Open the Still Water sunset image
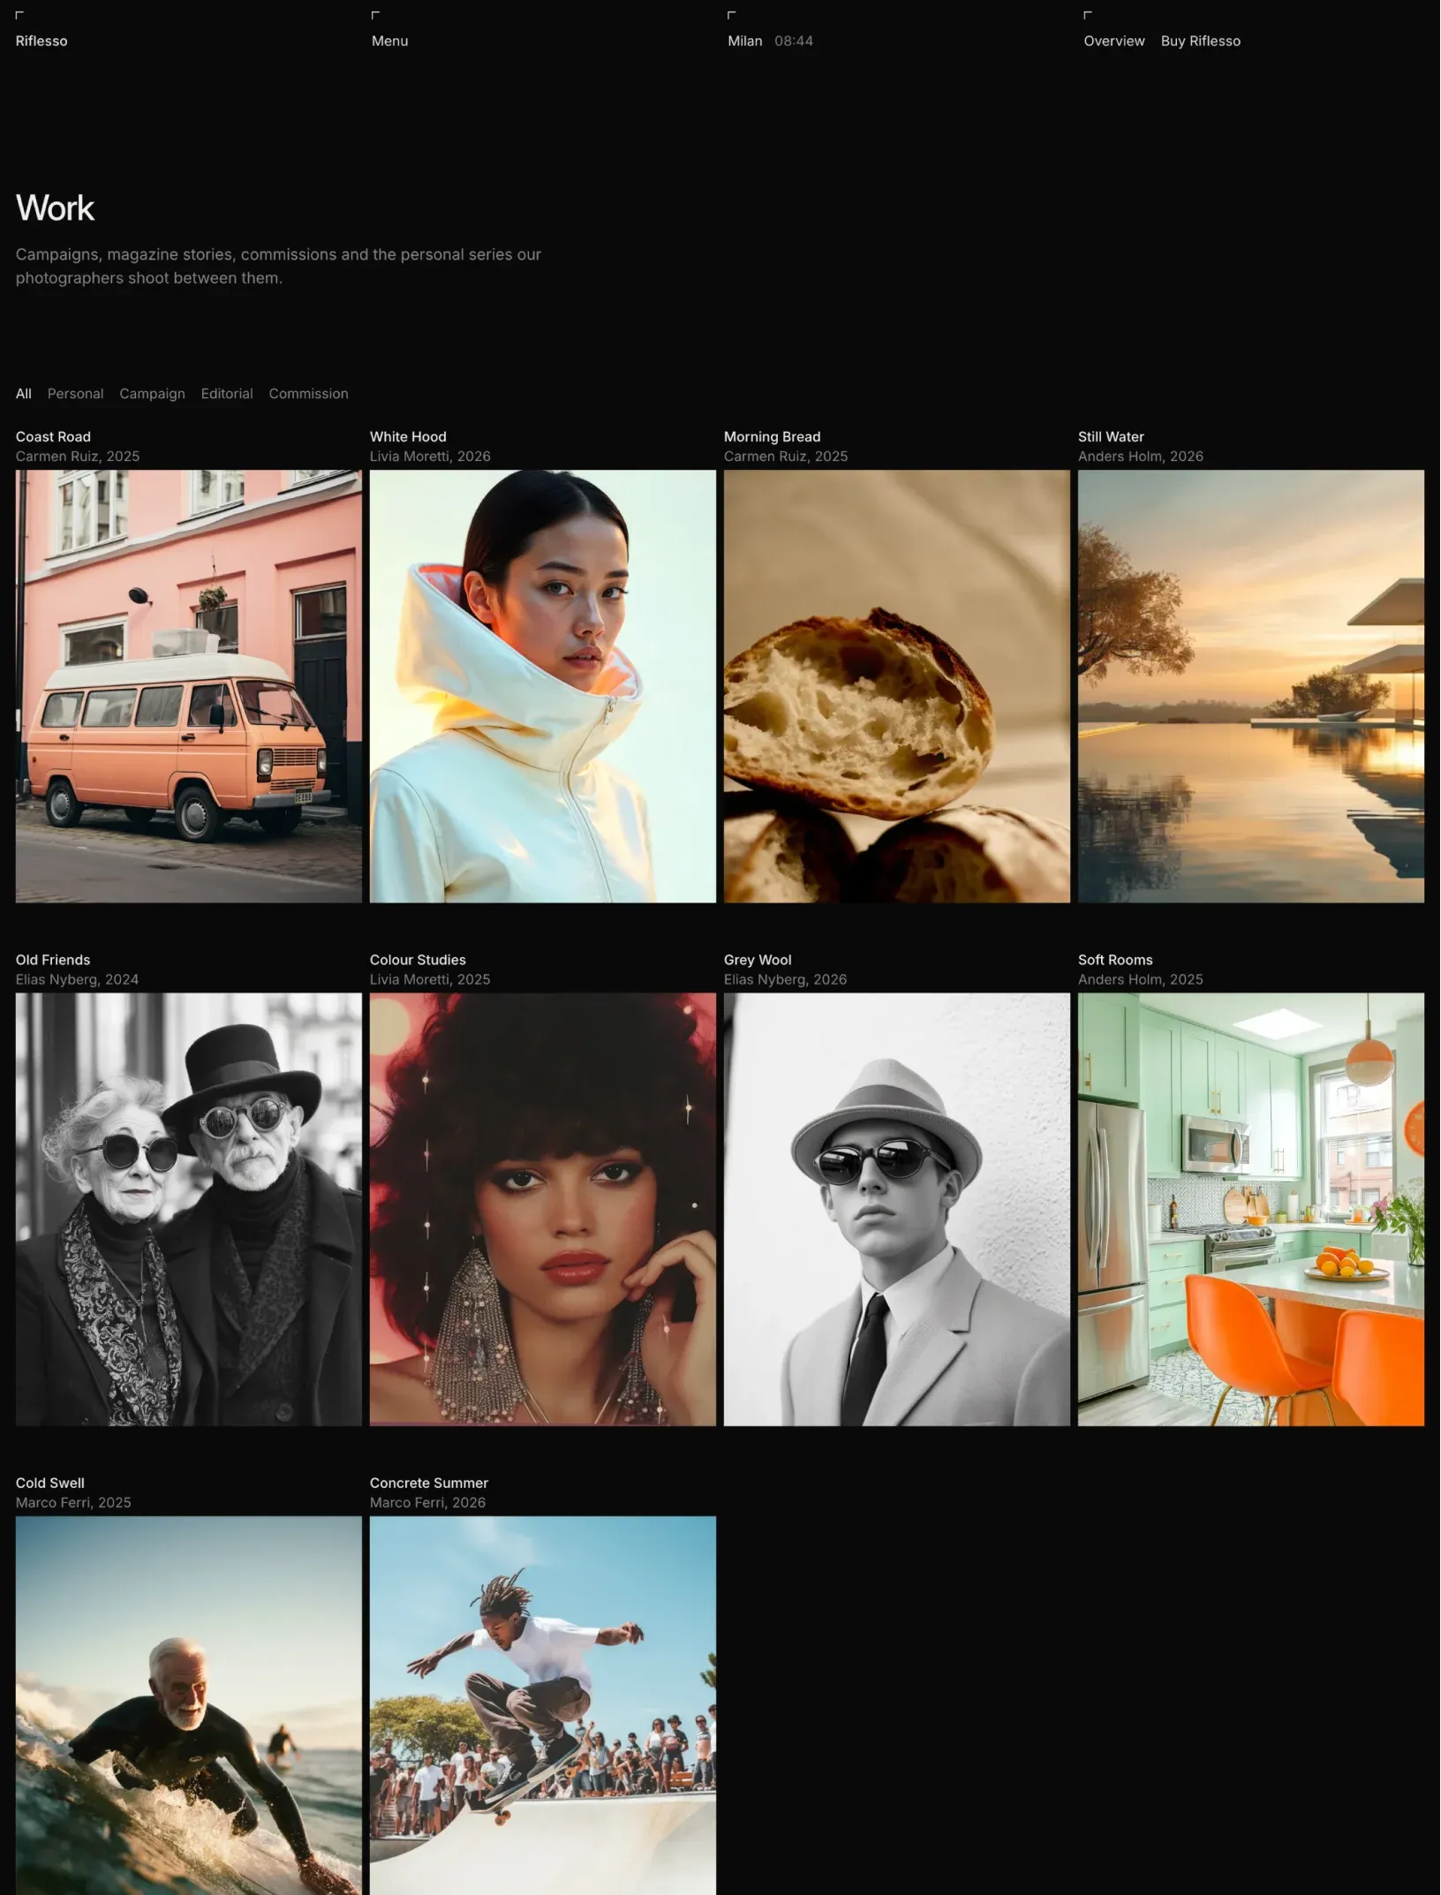 (x=1251, y=686)
